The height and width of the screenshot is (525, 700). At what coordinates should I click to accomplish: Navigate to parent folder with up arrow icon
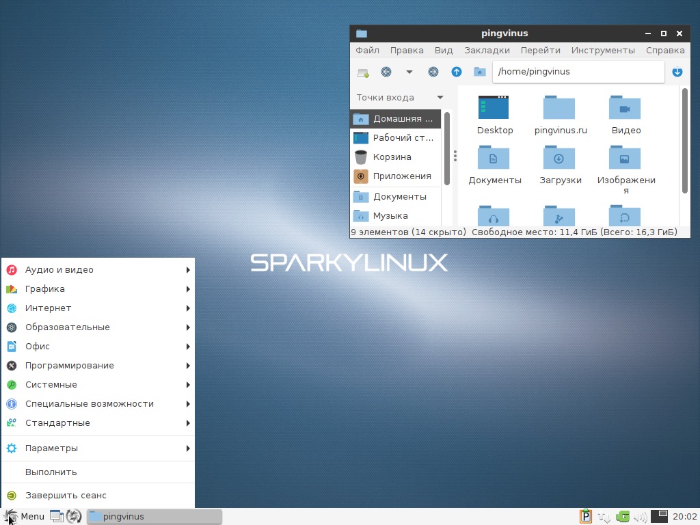pyautogui.click(x=457, y=72)
